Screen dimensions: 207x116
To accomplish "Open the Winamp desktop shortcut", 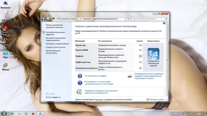I will point(5,67).
